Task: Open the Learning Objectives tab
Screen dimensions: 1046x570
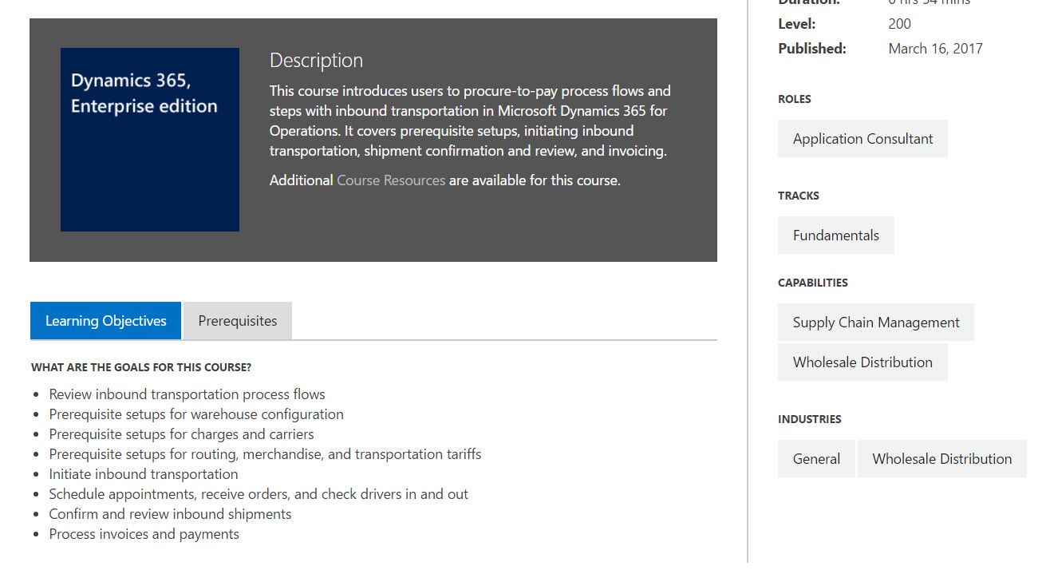Action: pyautogui.click(x=105, y=321)
